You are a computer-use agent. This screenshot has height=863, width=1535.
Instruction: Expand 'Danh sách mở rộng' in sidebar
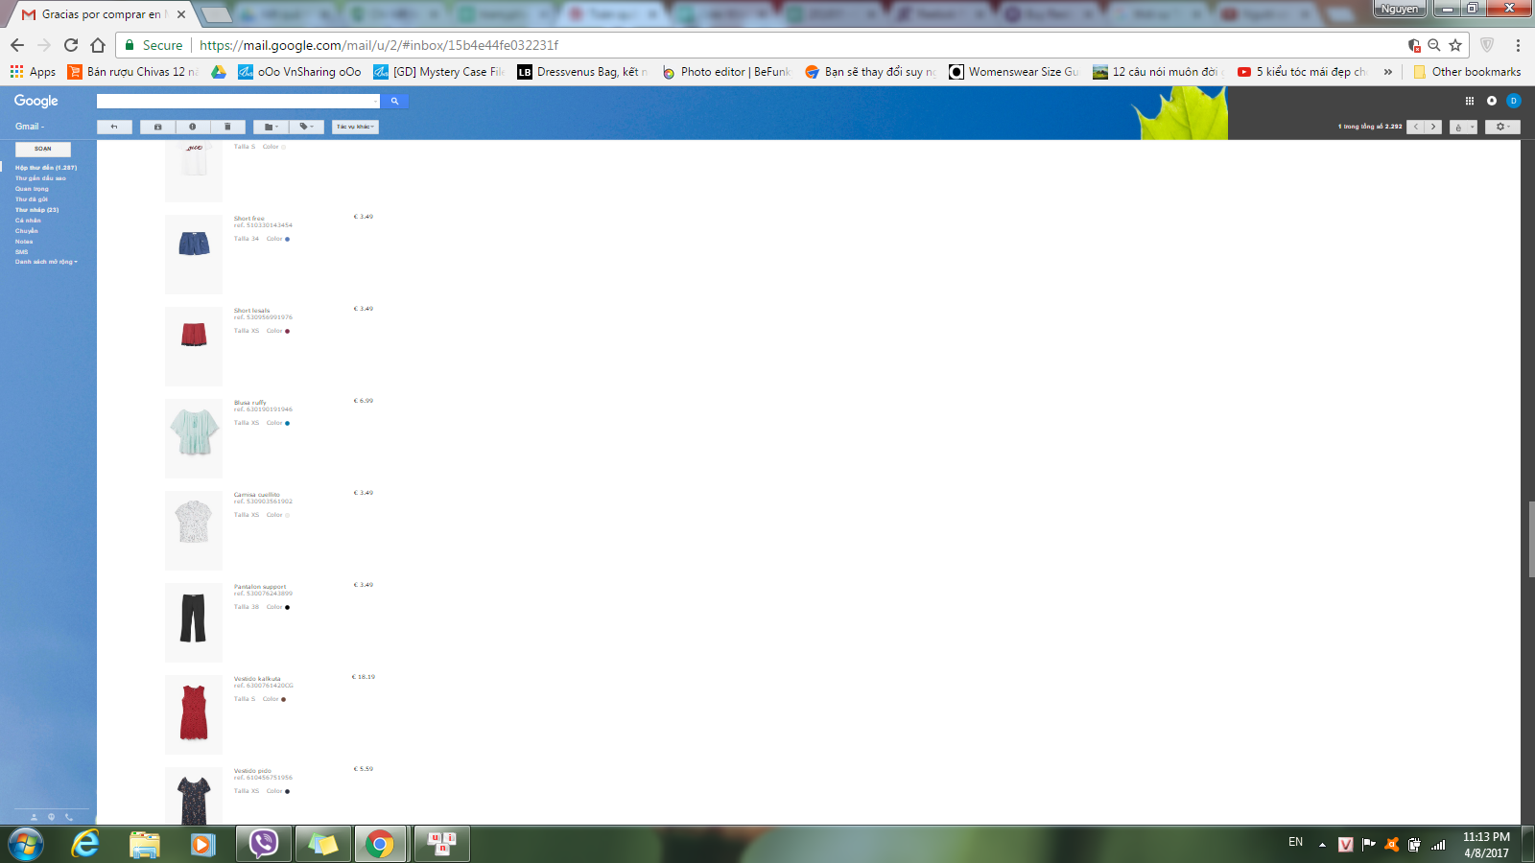pyautogui.click(x=46, y=262)
